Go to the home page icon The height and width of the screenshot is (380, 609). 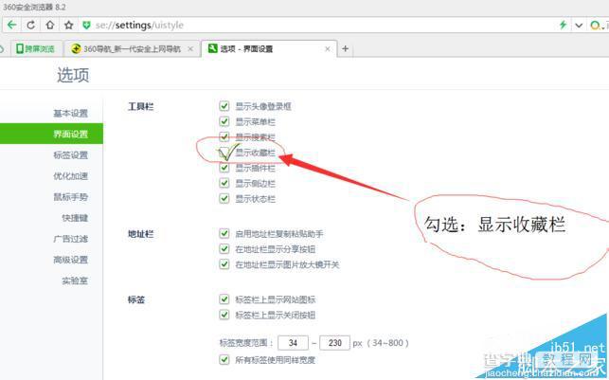point(49,26)
